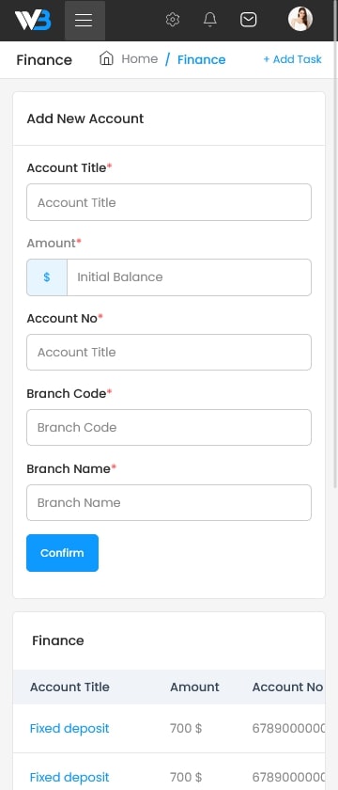Click the Branch Code input field
This screenshot has height=790, width=338.
point(169,427)
